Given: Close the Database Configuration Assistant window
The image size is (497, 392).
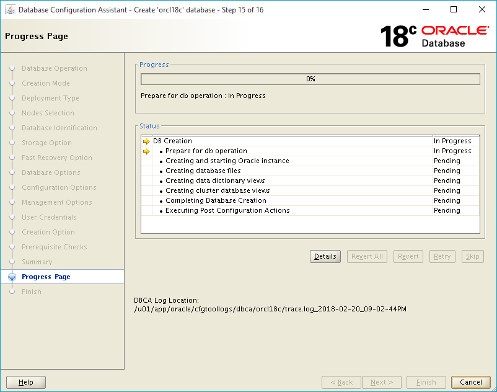Looking at the screenshot, I should tap(482, 10).
